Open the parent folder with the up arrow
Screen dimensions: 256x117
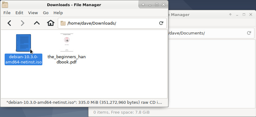(37, 23)
